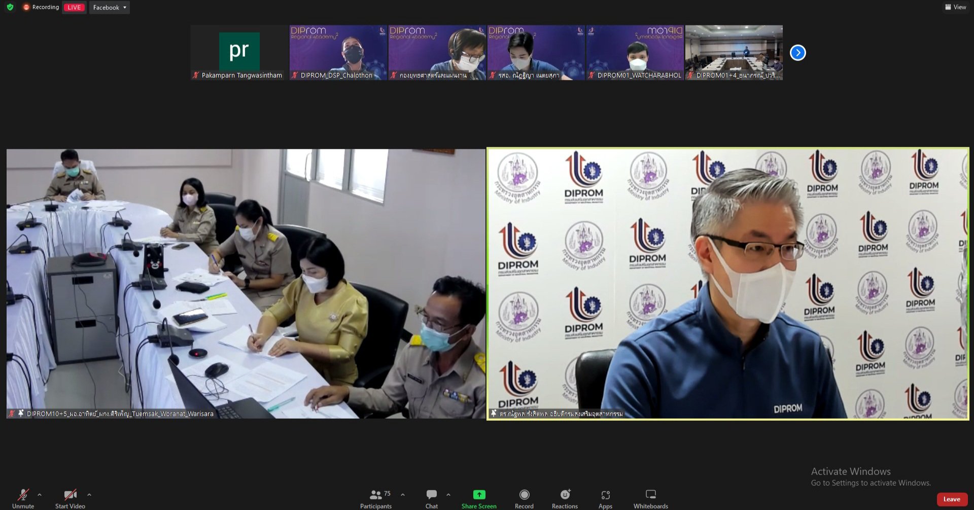Image resolution: width=974 pixels, height=510 pixels.
Task: Leave the meeting
Action: tap(952, 499)
